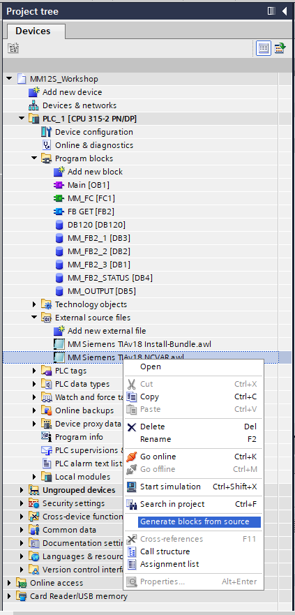Screen dimensions: 295x615
Task: Choose Delete from the context menu
Action: pos(194,427)
